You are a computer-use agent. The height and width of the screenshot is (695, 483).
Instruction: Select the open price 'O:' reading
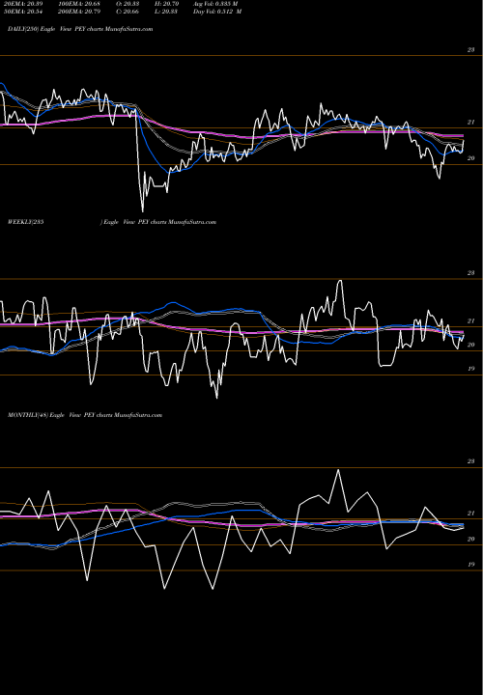point(127,4)
